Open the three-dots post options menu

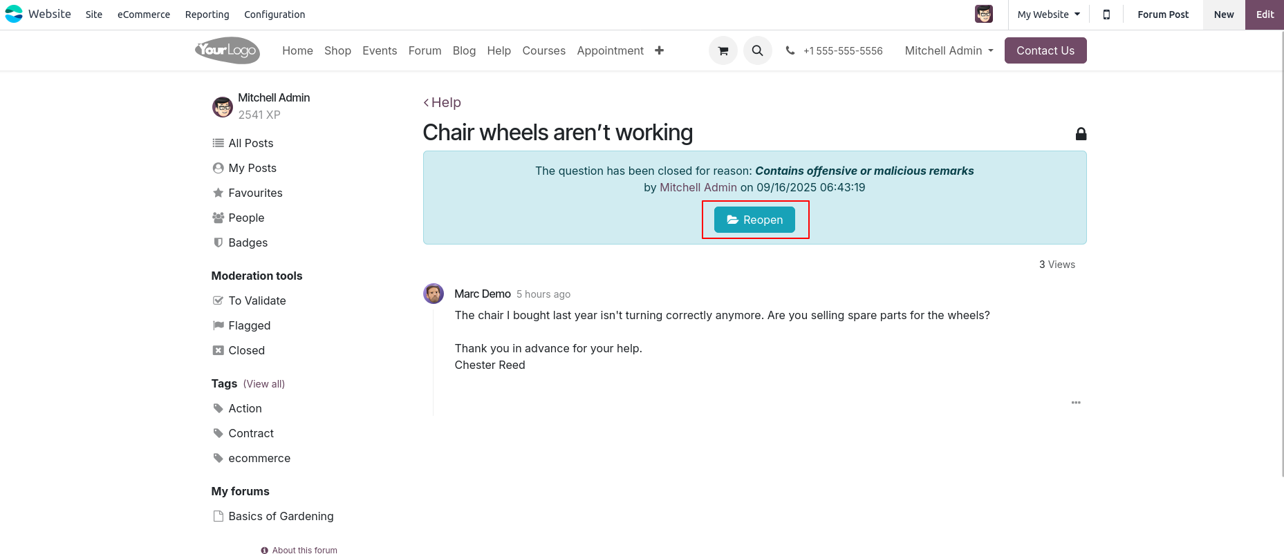pyautogui.click(x=1075, y=402)
